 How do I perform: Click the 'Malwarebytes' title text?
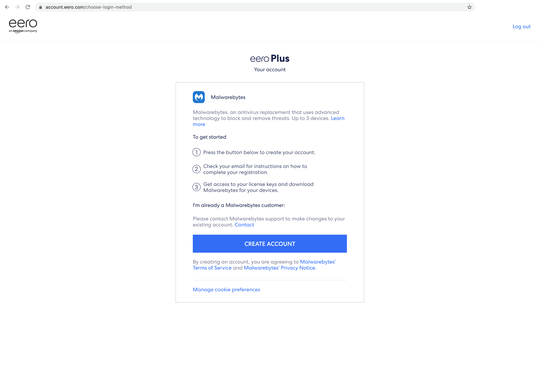click(228, 97)
